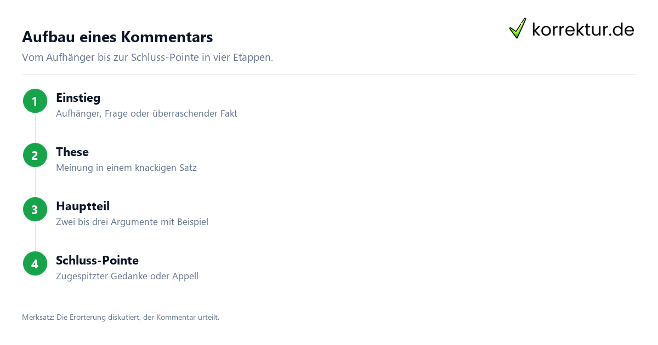Click description Zwei bis drei Argumente

132,222
